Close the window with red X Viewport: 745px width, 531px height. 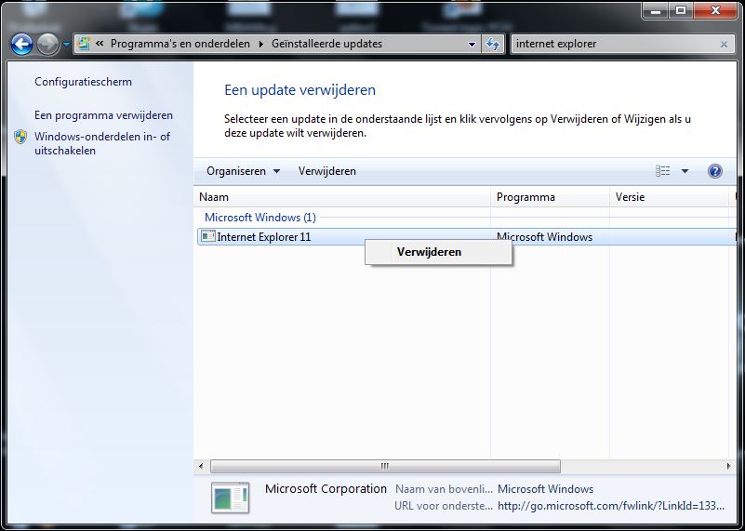(715, 10)
